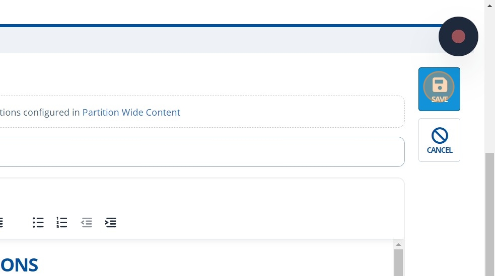The width and height of the screenshot is (495, 276).
Task: Click the editor's scroll up arrow
Action: (398, 245)
